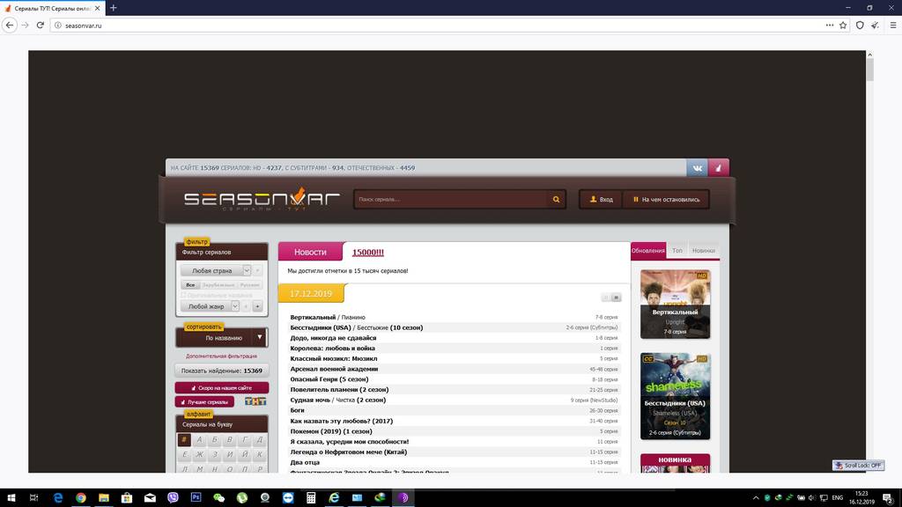This screenshot has height=507, width=902.
Task: Open Calculator from the taskbar
Action: (311, 498)
